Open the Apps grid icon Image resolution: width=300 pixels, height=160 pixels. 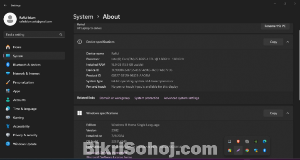click(8, 91)
